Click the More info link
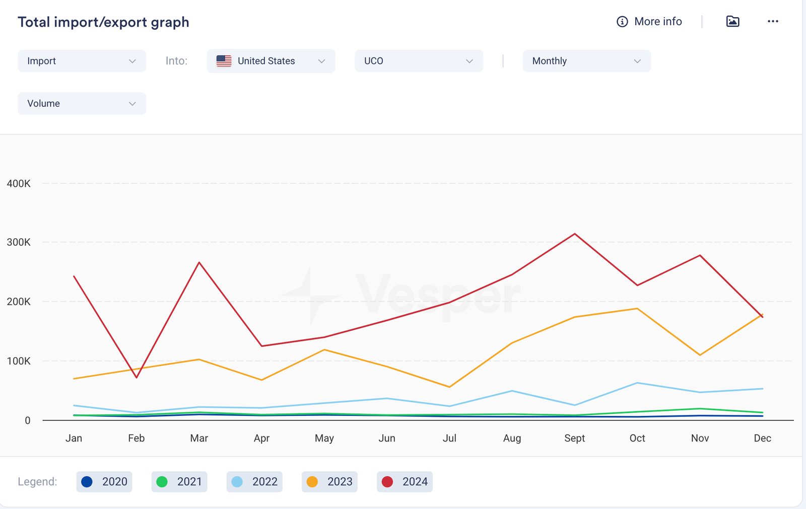Screen dimensions: 806x509 (x=657, y=22)
